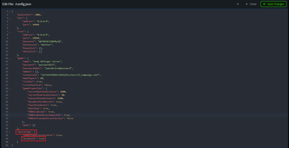This screenshot has width=289, height=148.
Task: Click the fullscreen grid icon beside Close
Action: (238, 4)
